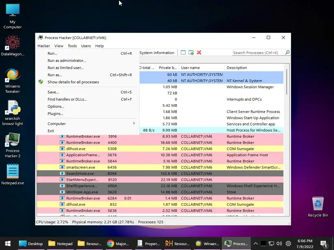Select dllhost.exe PID 5308 row
This screenshot has height=250, width=334.
pos(160,148)
